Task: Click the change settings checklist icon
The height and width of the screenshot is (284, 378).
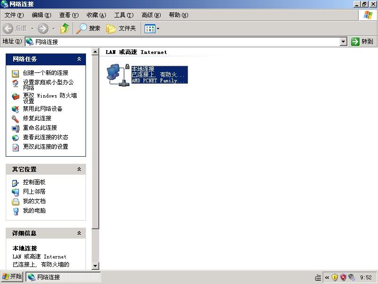Action: pos(16,147)
